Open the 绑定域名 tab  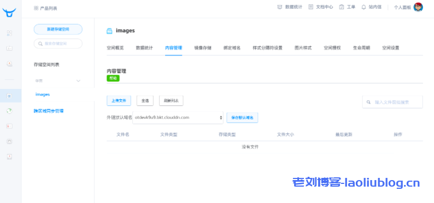[x=232, y=48]
